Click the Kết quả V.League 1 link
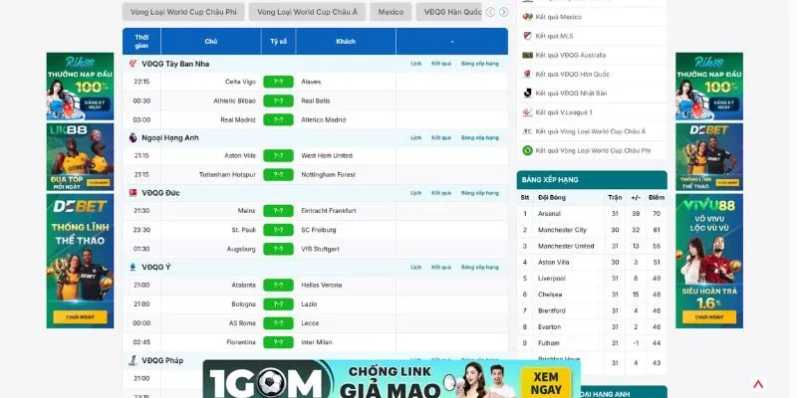This screenshot has width=797, height=398. pyautogui.click(x=564, y=112)
